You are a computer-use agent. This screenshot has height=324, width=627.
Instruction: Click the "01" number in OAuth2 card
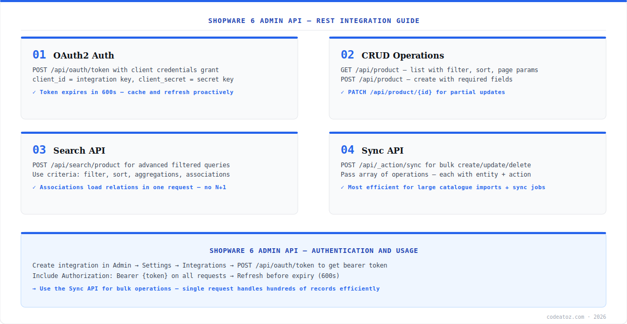(x=39, y=55)
